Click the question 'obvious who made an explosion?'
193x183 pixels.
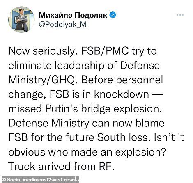(x=87, y=152)
